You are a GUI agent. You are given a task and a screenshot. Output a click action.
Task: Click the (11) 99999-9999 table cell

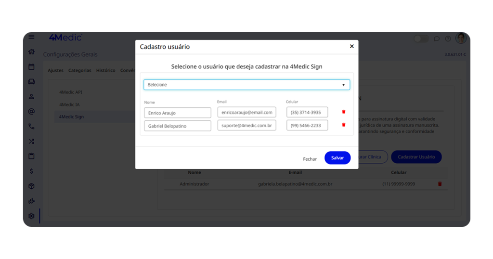(399, 184)
